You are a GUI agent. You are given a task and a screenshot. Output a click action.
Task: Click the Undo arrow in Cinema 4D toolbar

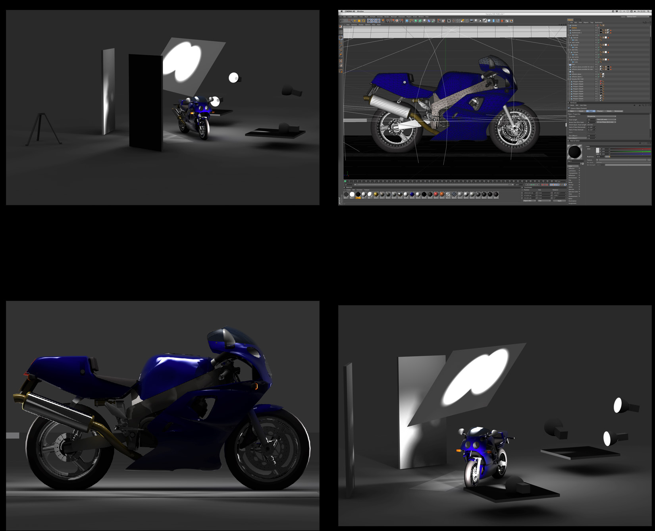click(341, 21)
